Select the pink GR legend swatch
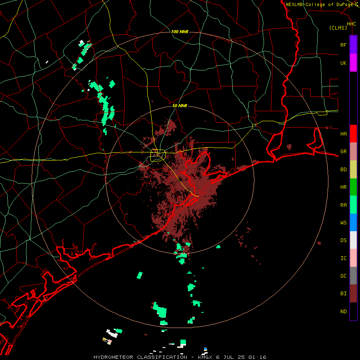The image size is (360, 360). pyautogui.click(x=353, y=151)
